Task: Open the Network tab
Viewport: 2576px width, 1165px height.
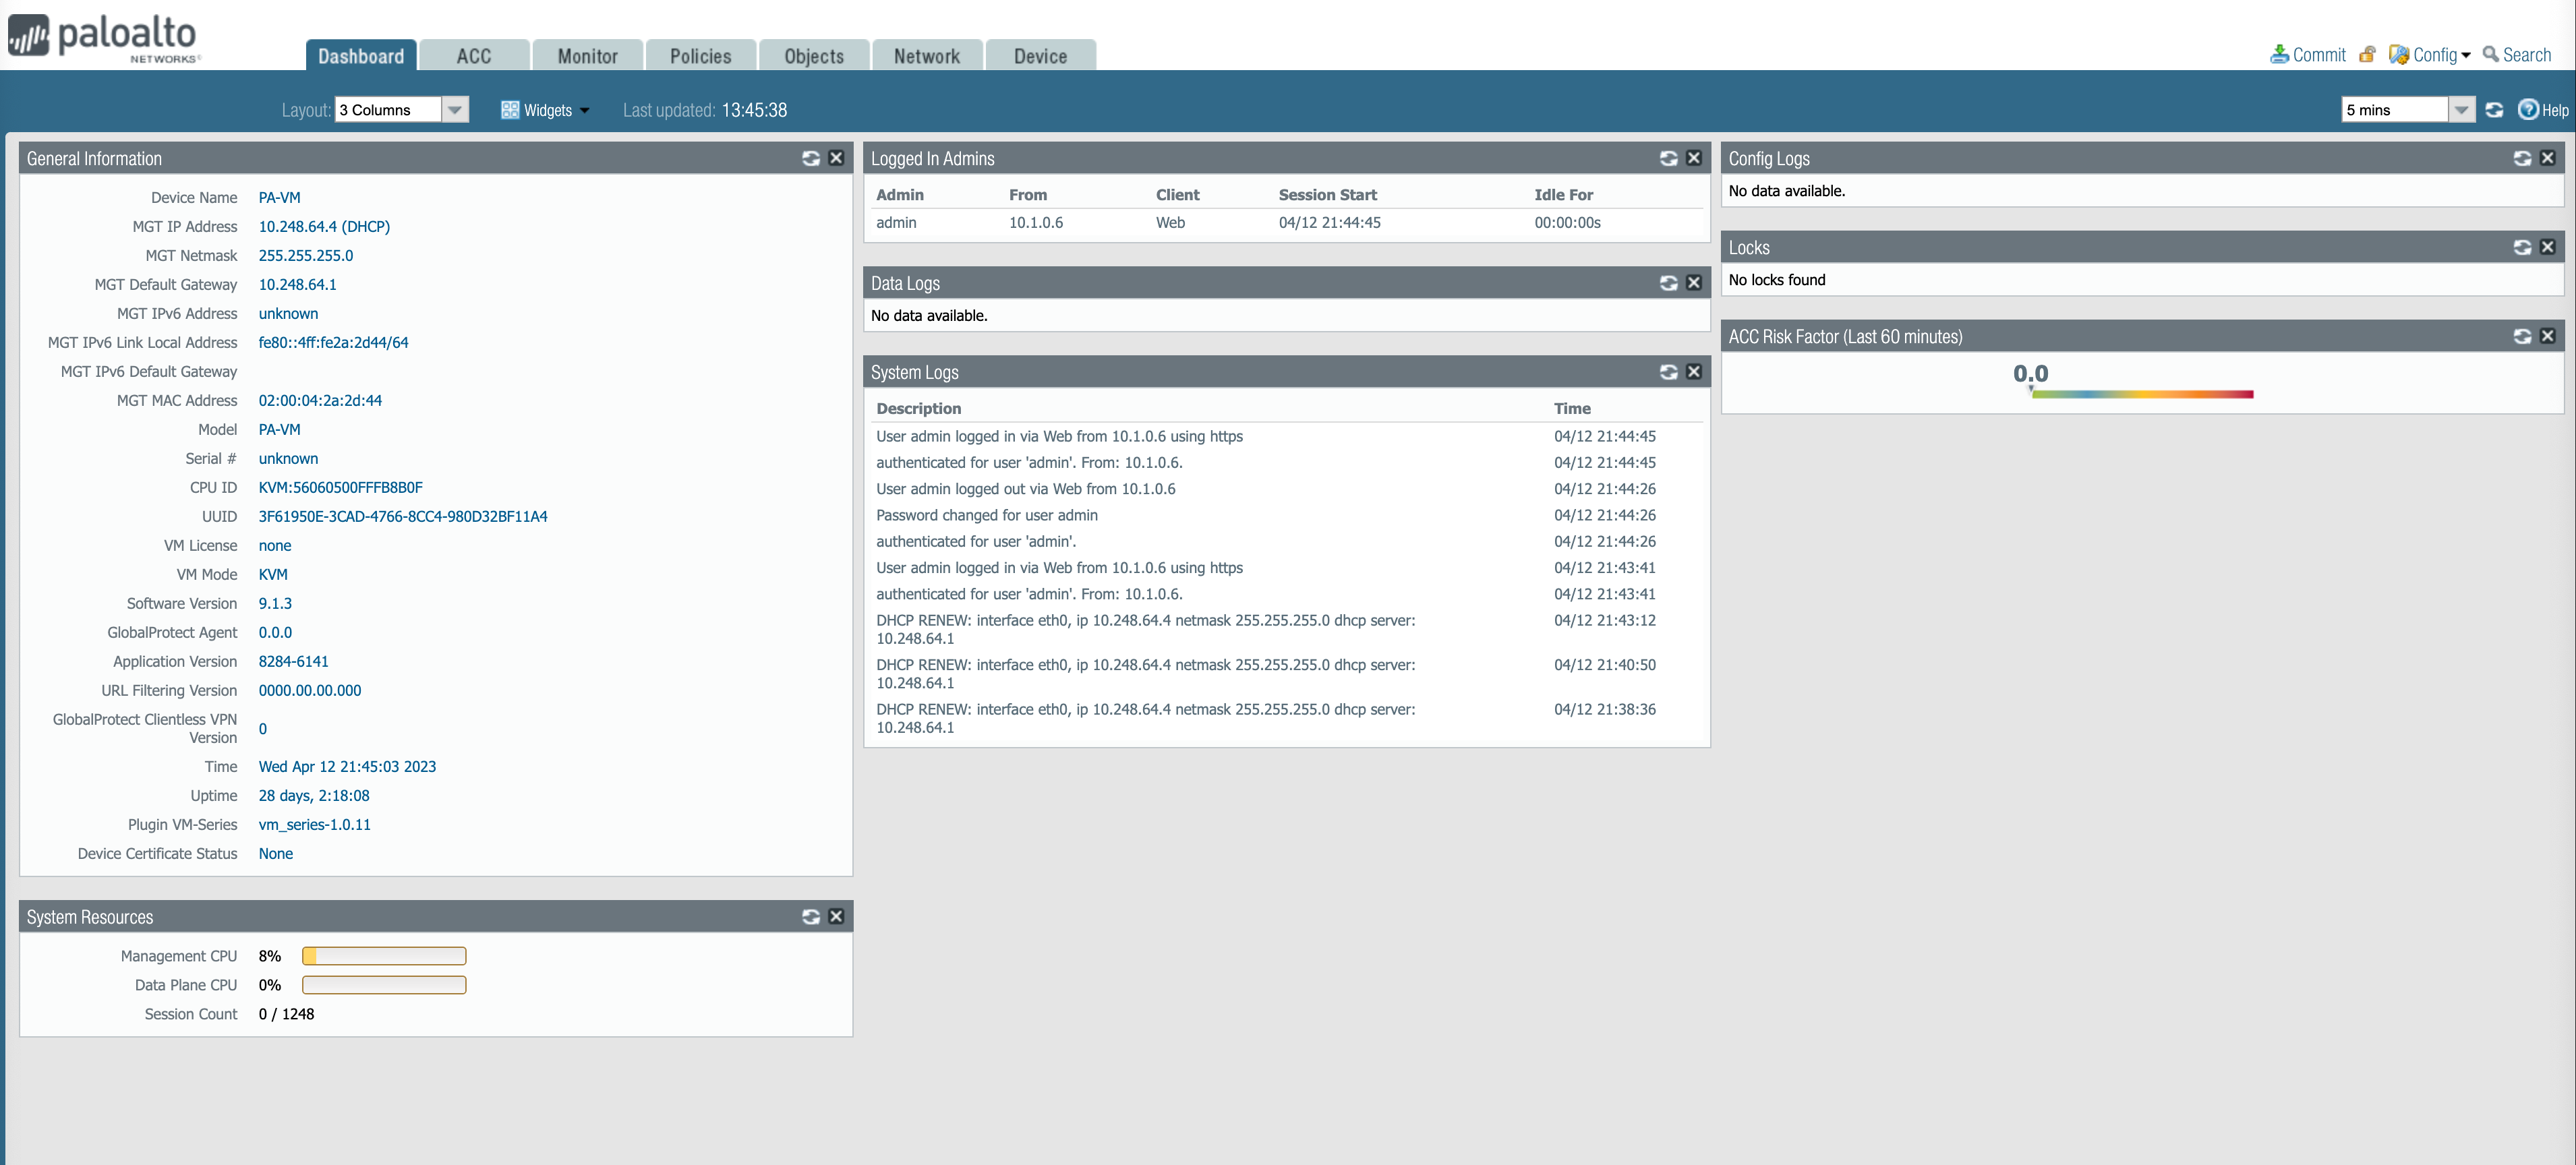Action: click(926, 55)
